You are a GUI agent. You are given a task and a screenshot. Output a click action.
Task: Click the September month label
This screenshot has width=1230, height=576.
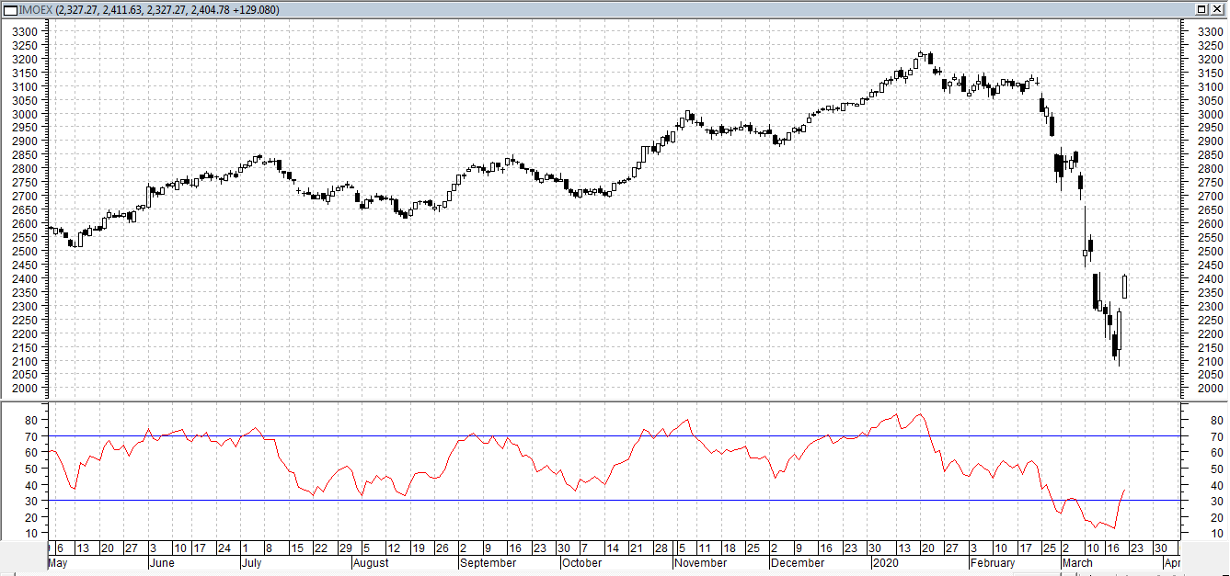489,563
